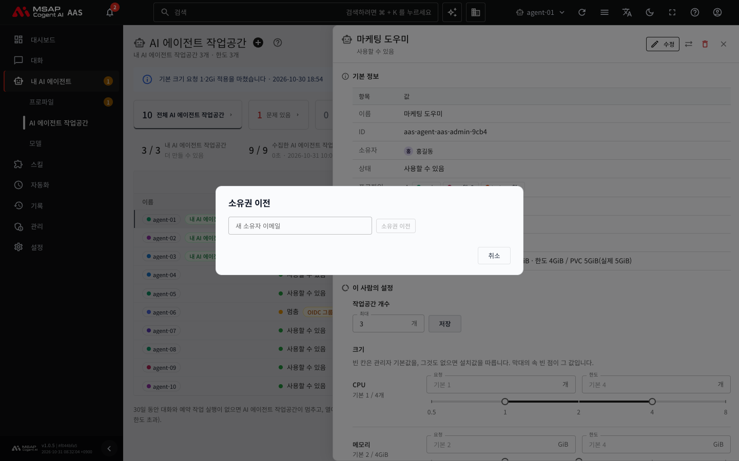The width and height of the screenshot is (739, 461).
Task: Select the 전체 AI 에이전트 작업공간 filter card
Action: pos(188,115)
